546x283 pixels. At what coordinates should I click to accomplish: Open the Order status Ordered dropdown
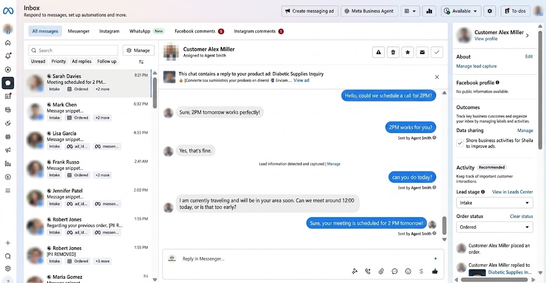[494, 227]
